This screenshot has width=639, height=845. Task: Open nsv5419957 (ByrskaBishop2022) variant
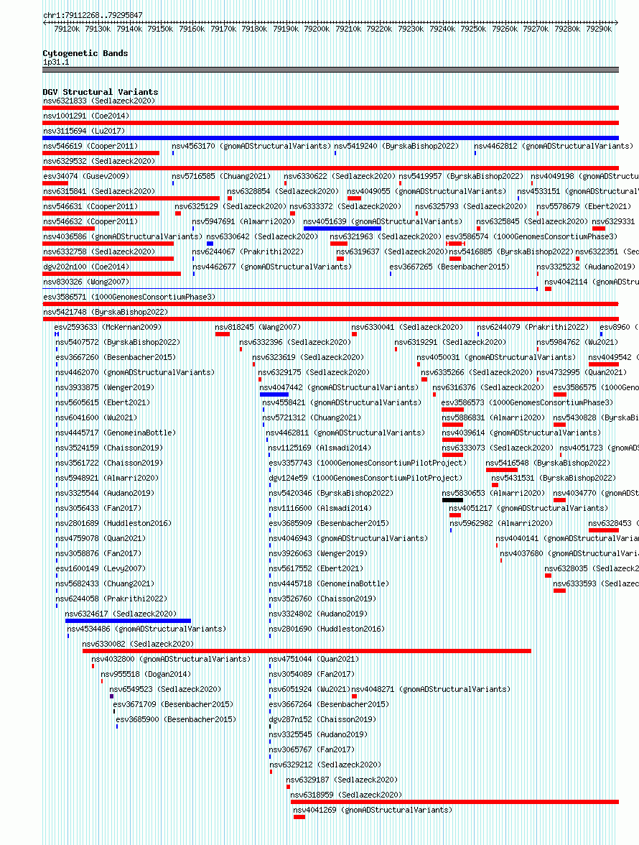pyautogui.click(x=462, y=176)
